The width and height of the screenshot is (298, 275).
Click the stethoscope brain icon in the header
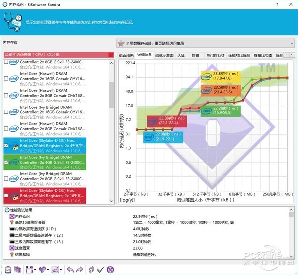point(13,22)
